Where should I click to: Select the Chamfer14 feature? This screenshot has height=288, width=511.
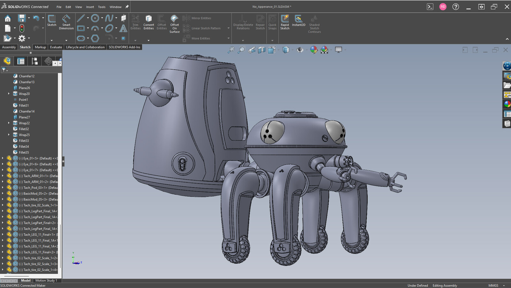tap(27, 111)
